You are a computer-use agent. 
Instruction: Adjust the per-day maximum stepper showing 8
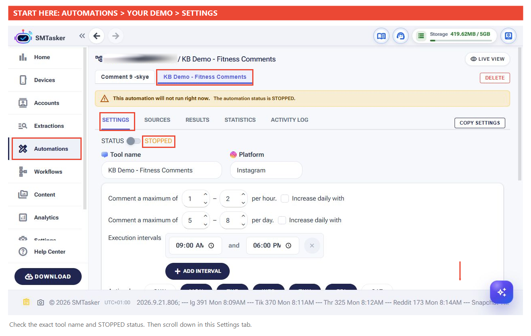pos(233,220)
